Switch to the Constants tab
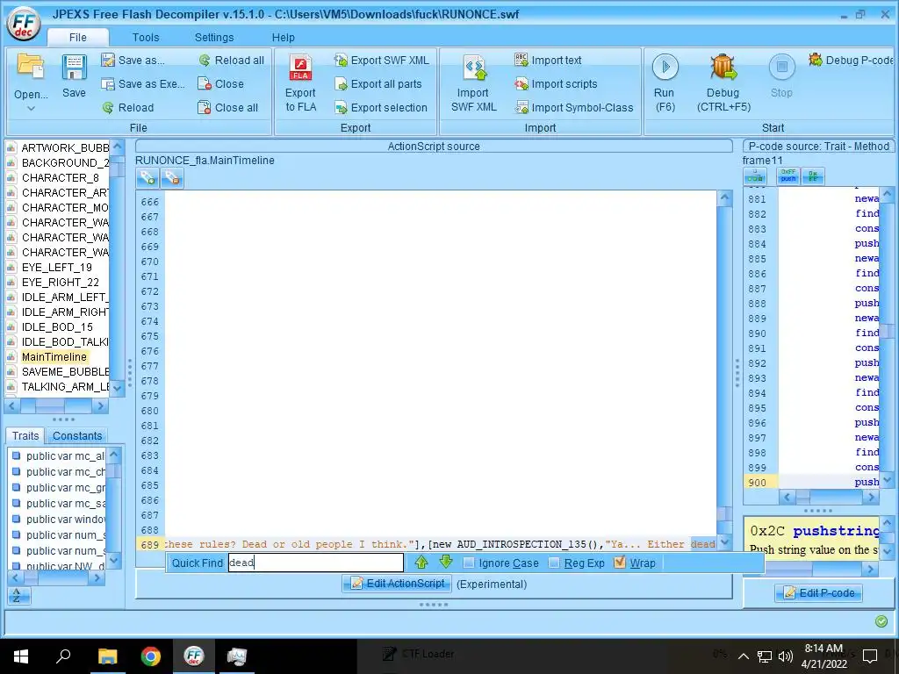899x674 pixels. tap(77, 435)
